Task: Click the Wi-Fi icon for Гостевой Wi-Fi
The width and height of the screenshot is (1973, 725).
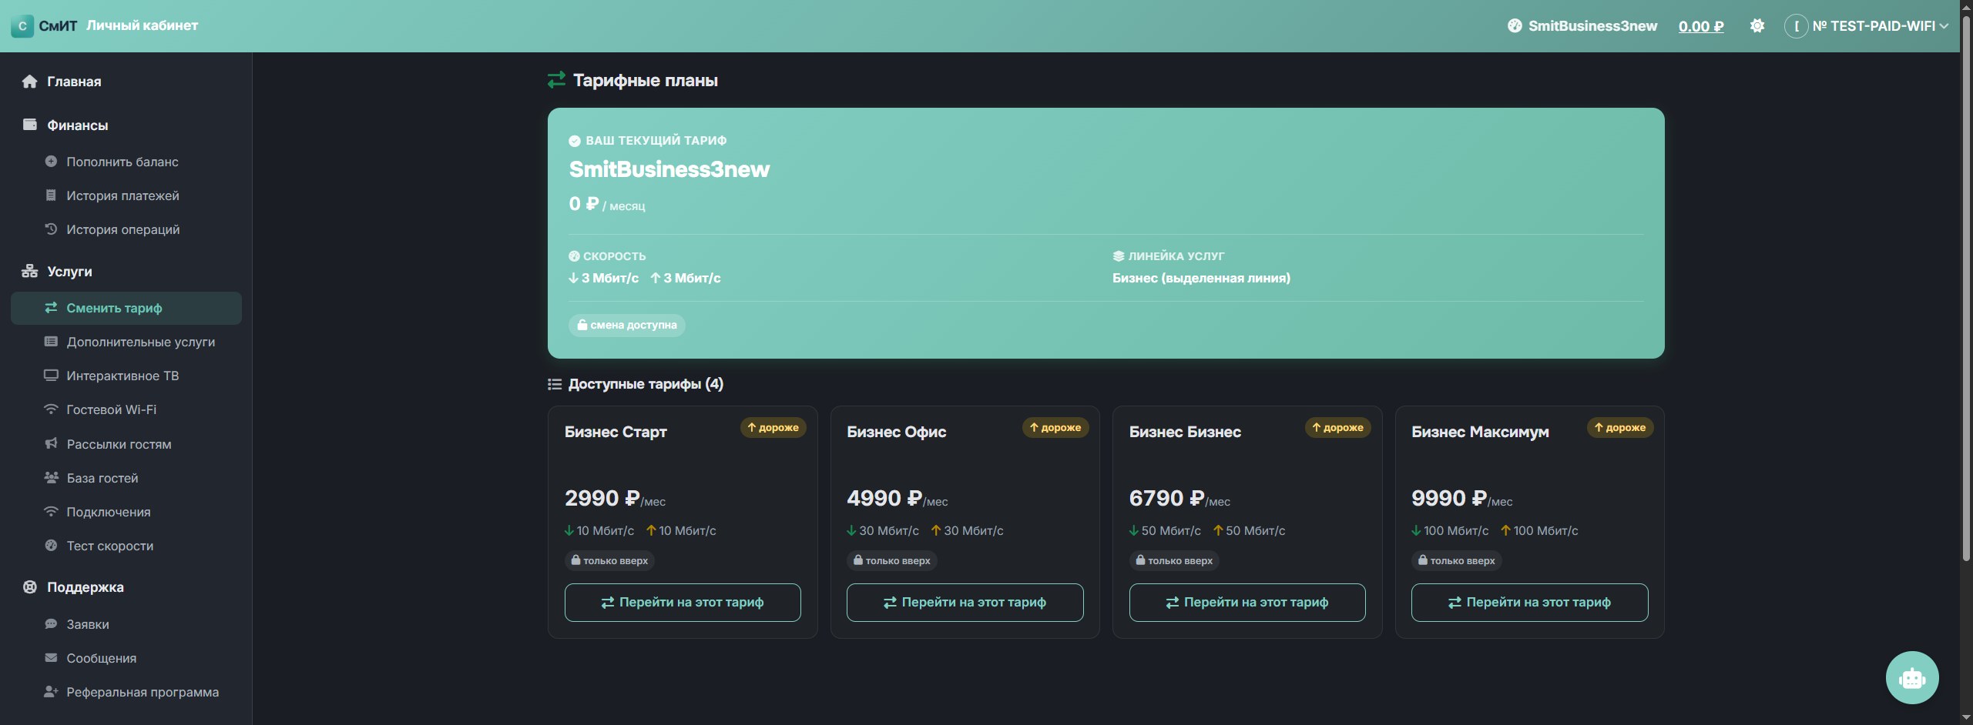Action: coord(51,409)
